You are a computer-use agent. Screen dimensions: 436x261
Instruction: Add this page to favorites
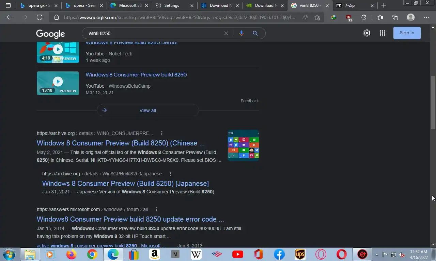point(317,17)
